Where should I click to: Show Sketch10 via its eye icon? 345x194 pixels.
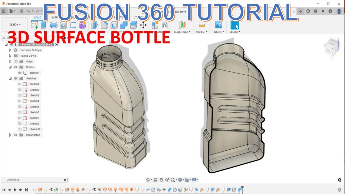point(20,129)
